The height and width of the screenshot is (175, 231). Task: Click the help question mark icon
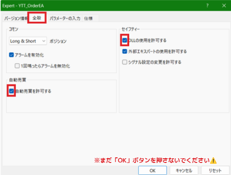point(207,6)
